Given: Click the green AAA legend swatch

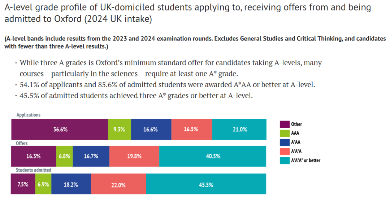Looking at the screenshot, I should point(285,133).
